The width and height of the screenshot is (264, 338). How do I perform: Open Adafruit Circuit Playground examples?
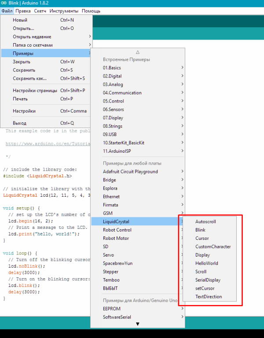click(138, 172)
